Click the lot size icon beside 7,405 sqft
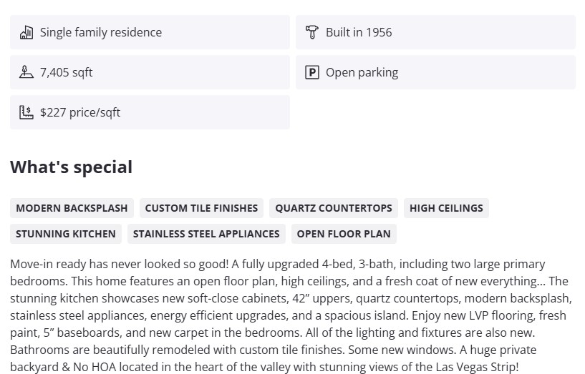Screen dimensions: 585x374 pyautogui.click(x=26, y=72)
